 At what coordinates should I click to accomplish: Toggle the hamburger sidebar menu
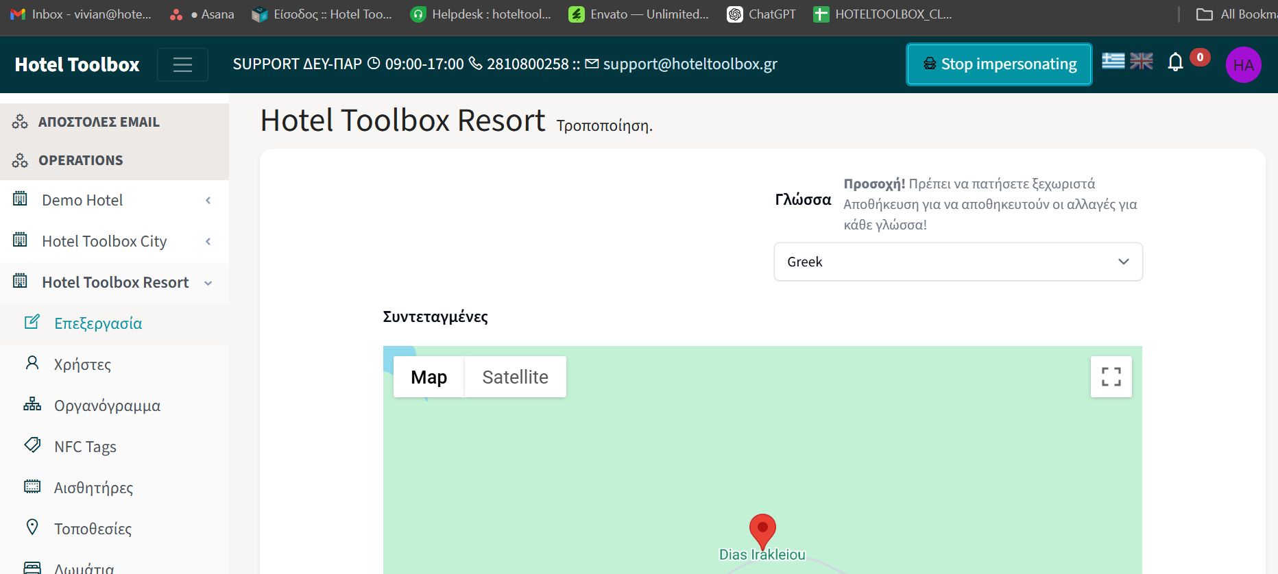click(x=182, y=64)
